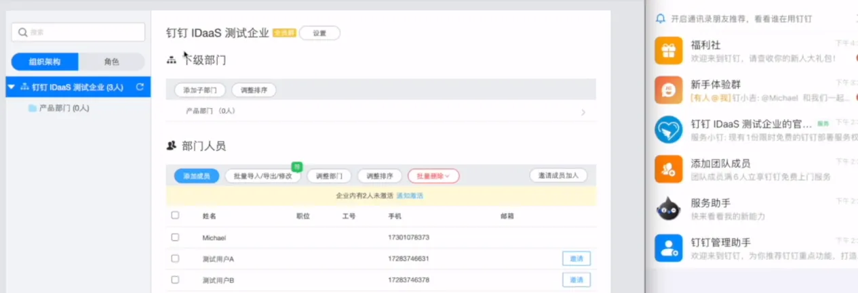The height and width of the screenshot is (293, 858).
Task: Check the box for 测试用户B
Action: [175, 279]
